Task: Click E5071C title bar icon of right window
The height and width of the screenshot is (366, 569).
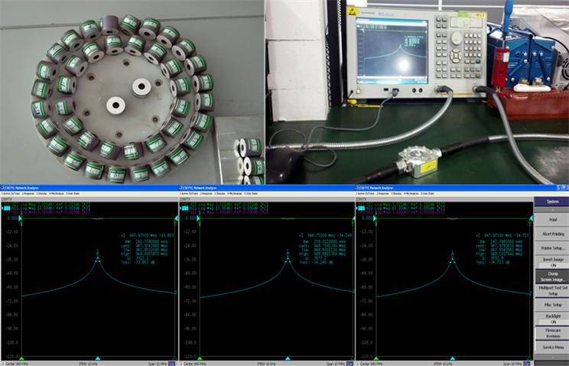Action: point(357,187)
